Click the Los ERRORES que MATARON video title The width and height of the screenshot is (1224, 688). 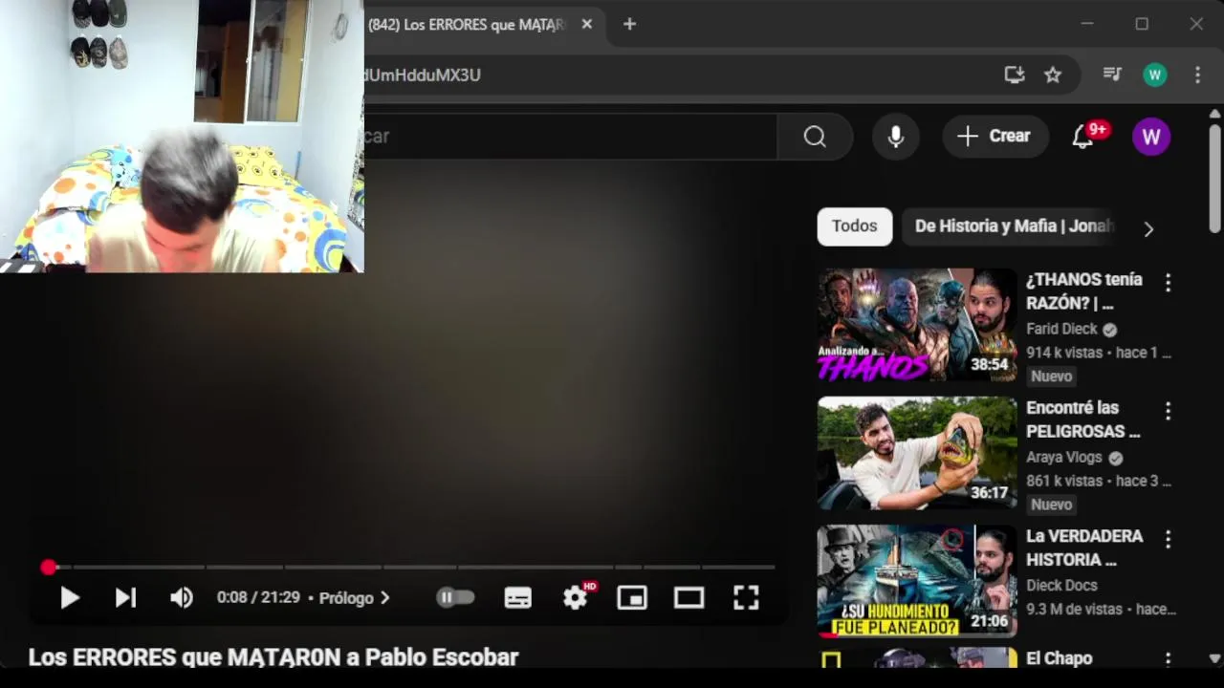click(x=273, y=657)
